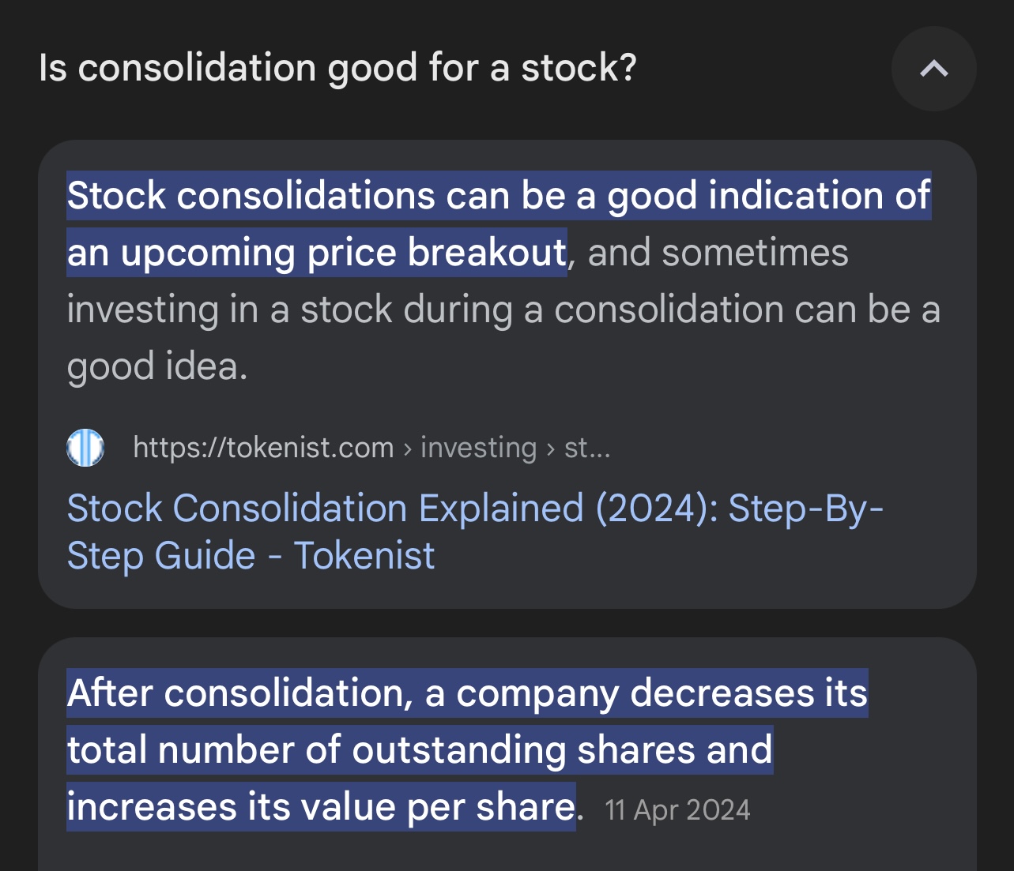Click the 'investing' breadcrumb segment
1014x871 pixels.
478,448
